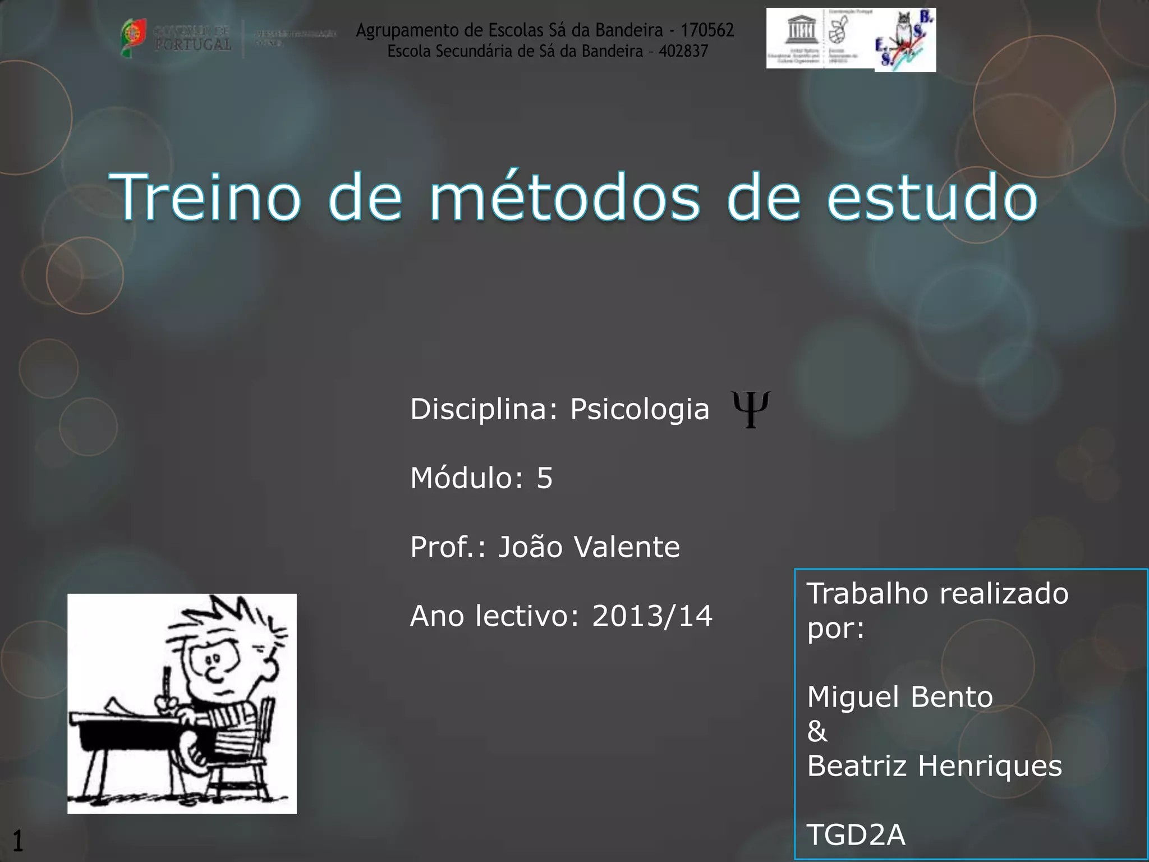Image resolution: width=1149 pixels, height=862 pixels.
Task: Click the Governo de Portugal flag logo
Action: coord(133,38)
